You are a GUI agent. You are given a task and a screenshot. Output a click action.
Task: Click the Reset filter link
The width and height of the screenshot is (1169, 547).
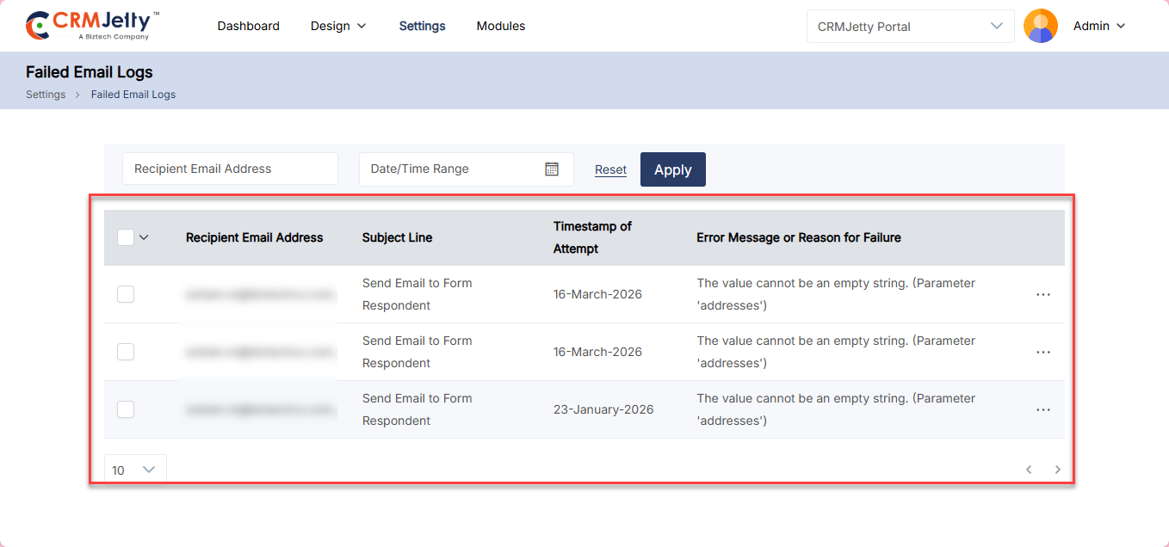610,169
